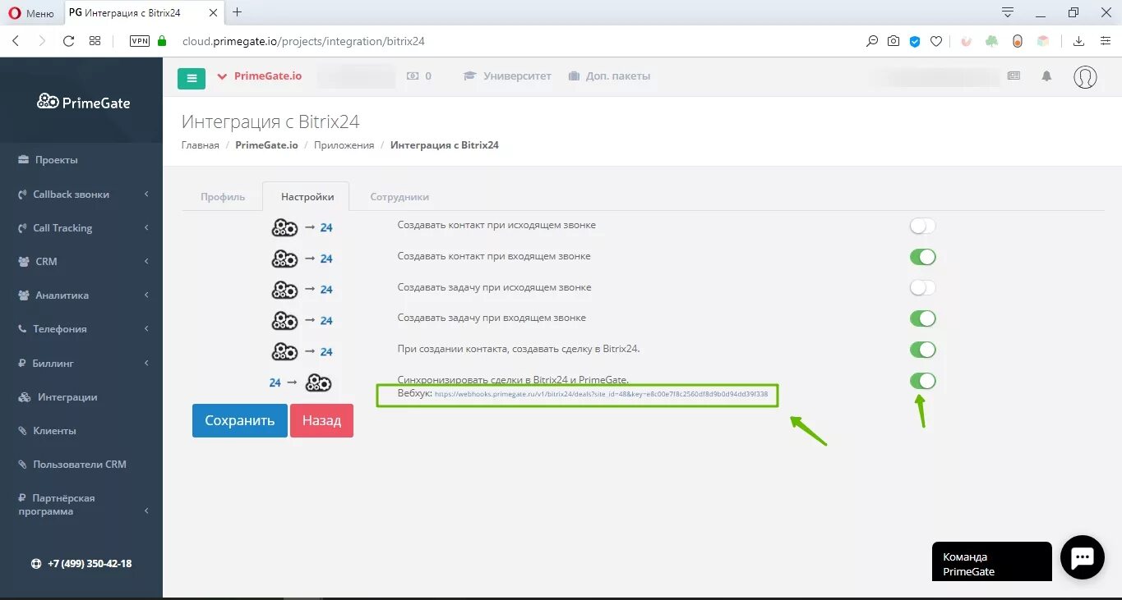Click the webhook URL link
The width and height of the screenshot is (1122, 600).
[x=601, y=394]
